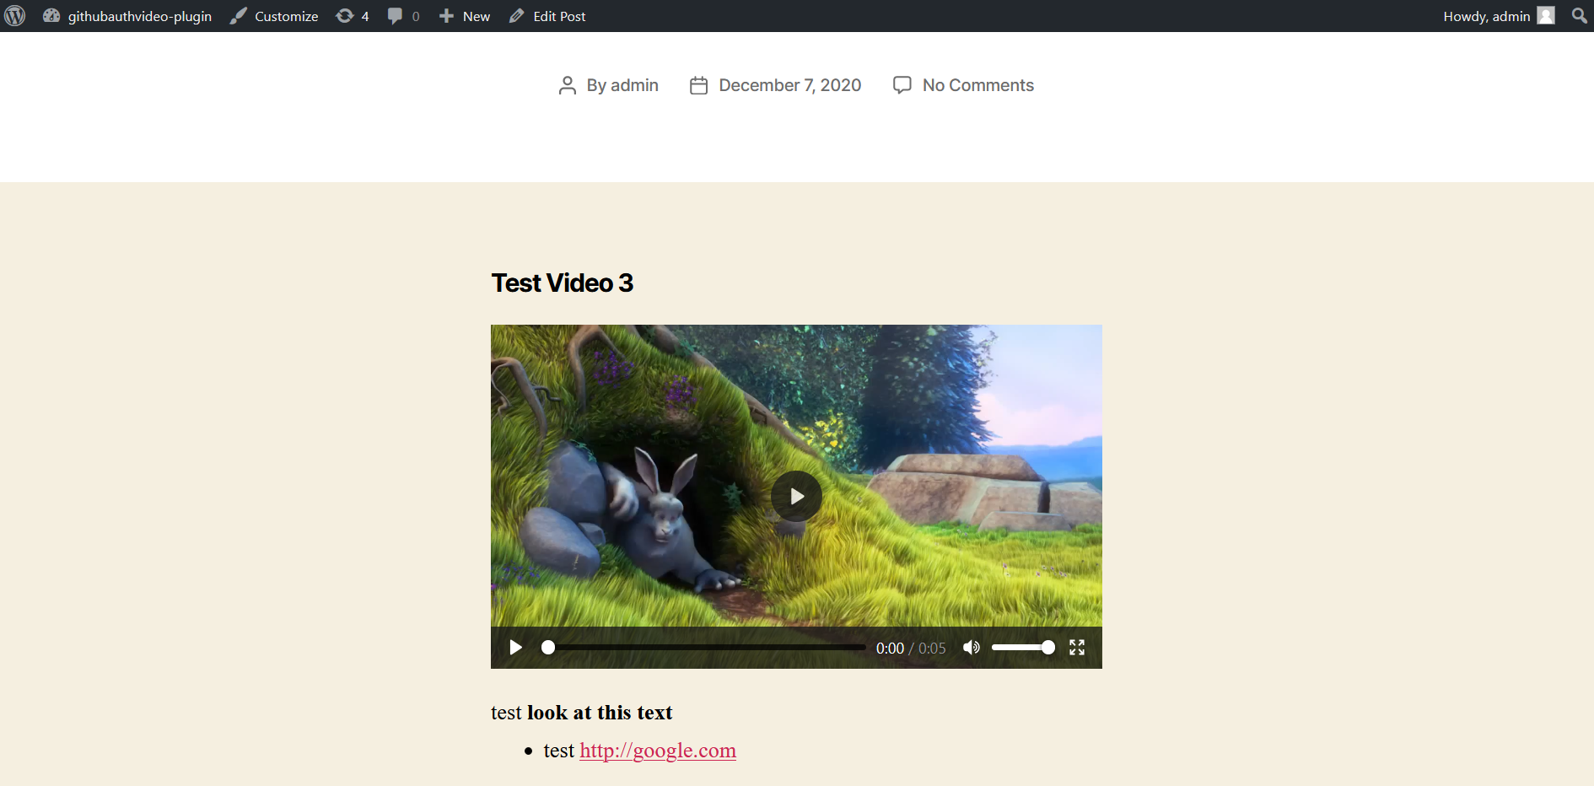Click the dashboard gauge icon beside site name
Image resolution: width=1594 pixels, height=786 pixels.
51,16
